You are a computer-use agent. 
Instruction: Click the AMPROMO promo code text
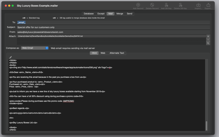[x=68, y=101]
